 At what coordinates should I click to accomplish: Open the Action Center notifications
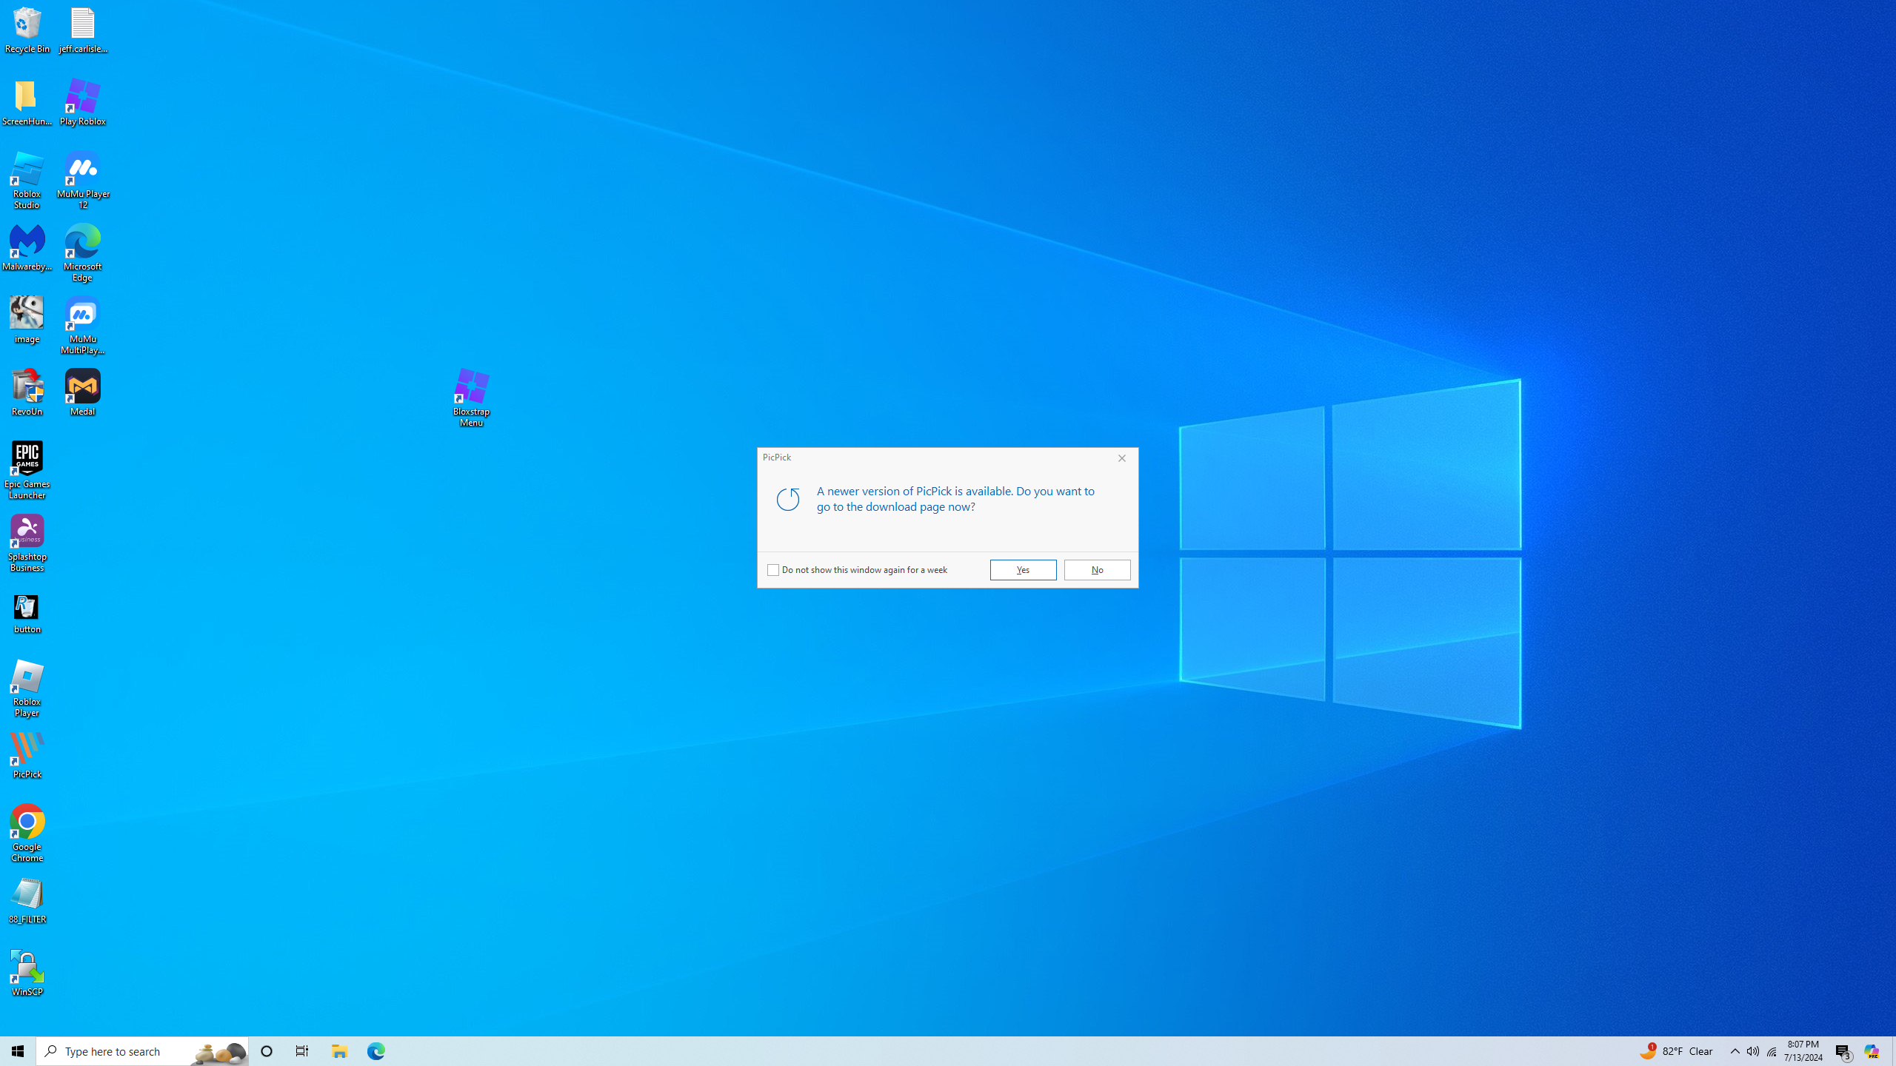(1843, 1051)
